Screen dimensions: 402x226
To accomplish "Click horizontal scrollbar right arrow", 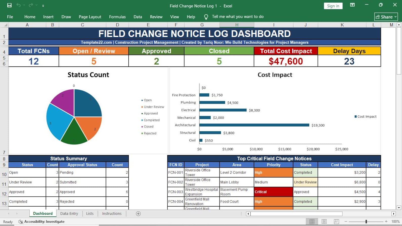I will 394,214.
